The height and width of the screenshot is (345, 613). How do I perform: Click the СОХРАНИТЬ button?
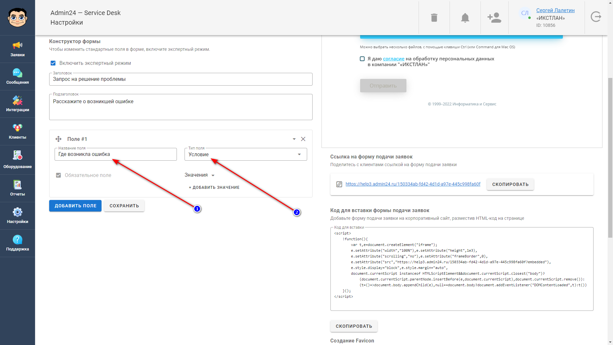point(124,206)
